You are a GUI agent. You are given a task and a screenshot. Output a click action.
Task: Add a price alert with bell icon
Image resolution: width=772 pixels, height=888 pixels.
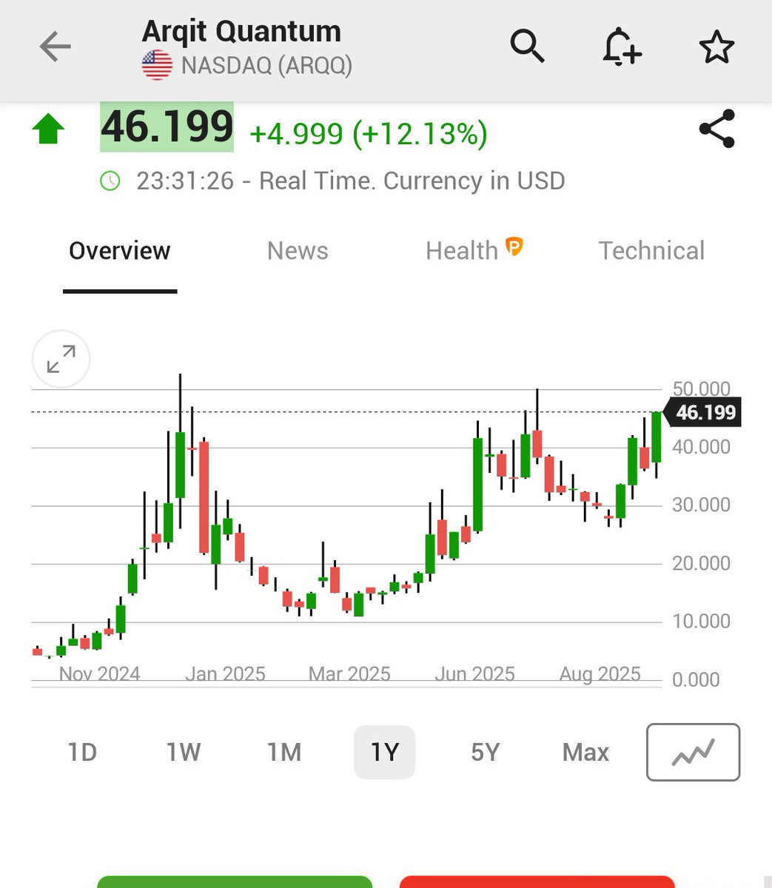pos(621,47)
